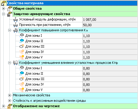
Task: Edit KNp value 0,80 for зона V
Action: tap(110, 90)
